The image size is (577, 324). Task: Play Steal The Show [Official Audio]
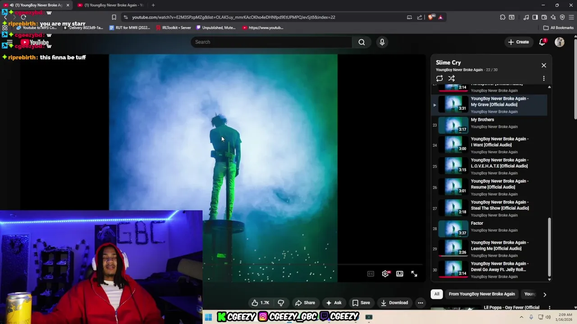[x=490, y=209]
